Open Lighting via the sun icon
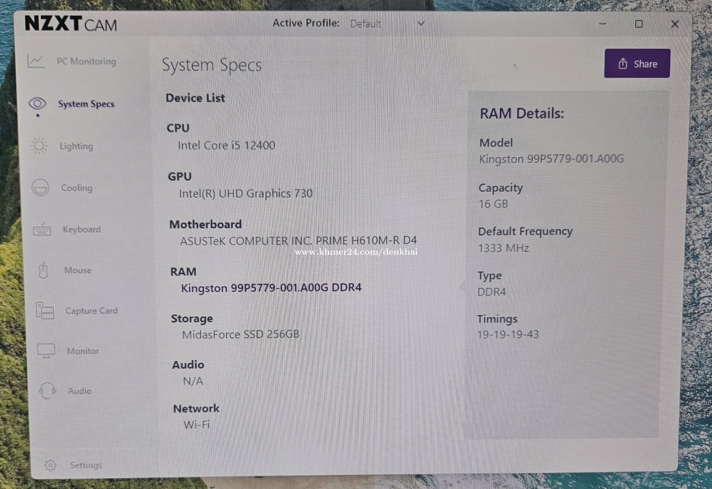Image resolution: width=712 pixels, height=489 pixels. [39, 145]
